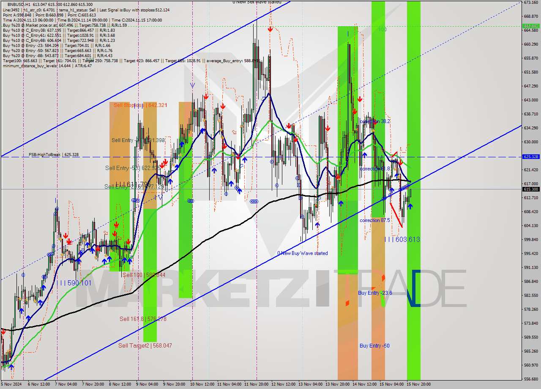Click the 556.680 price axis label

click(x=531, y=379)
